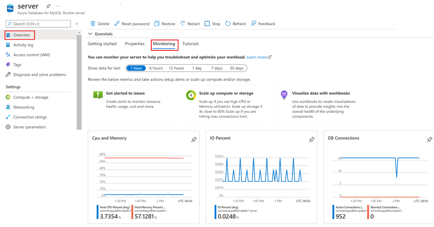Open Get alerted to issues card

(132, 104)
